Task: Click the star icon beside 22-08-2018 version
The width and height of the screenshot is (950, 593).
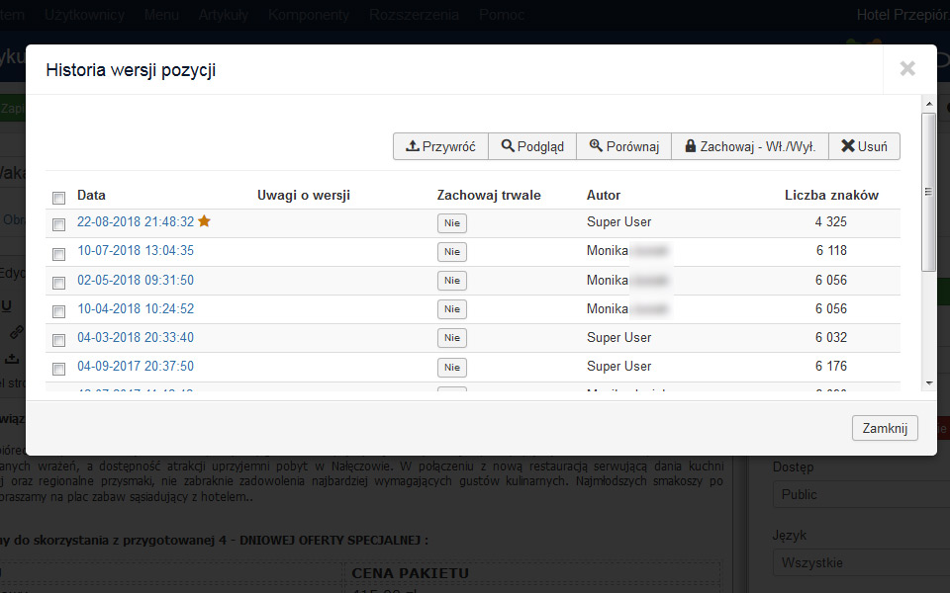Action: 204,220
